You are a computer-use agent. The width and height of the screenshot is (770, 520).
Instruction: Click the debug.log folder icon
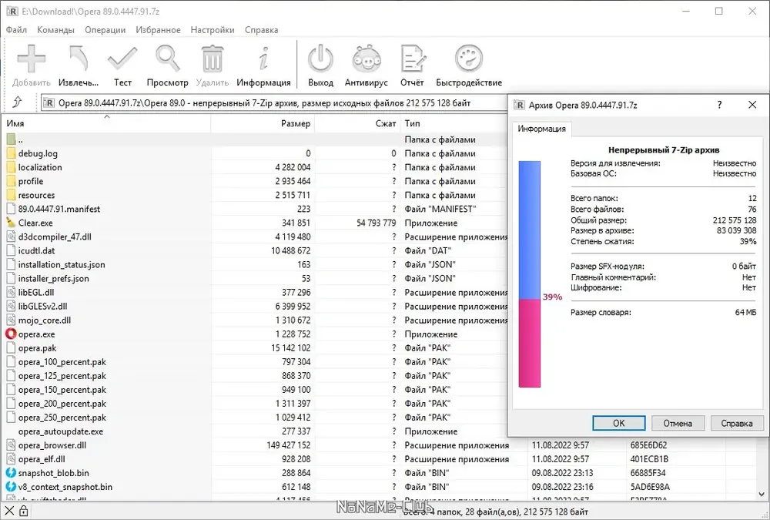click(11, 153)
